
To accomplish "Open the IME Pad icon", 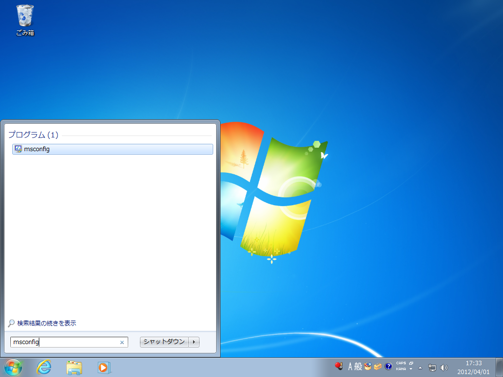I will tap(367, 366).
